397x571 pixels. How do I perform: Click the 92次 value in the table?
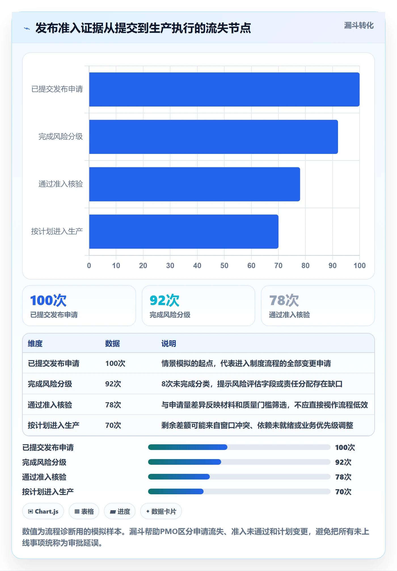[113, 384]
